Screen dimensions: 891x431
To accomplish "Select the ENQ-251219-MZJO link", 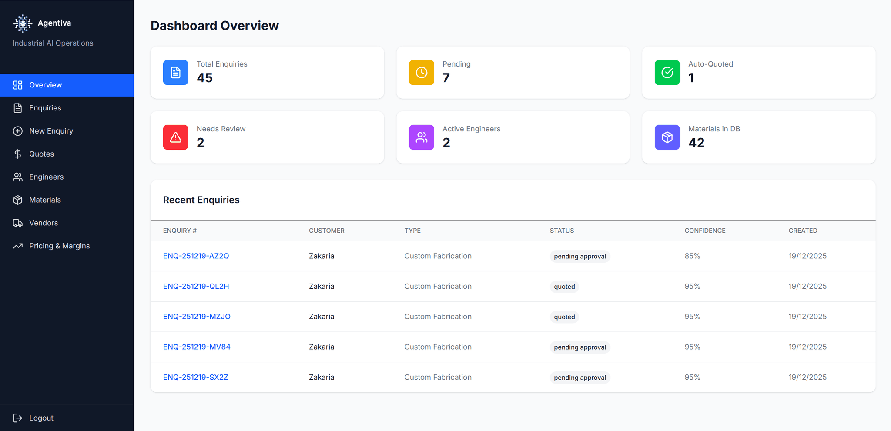I will pyautogui.click(x=197, y=316).
